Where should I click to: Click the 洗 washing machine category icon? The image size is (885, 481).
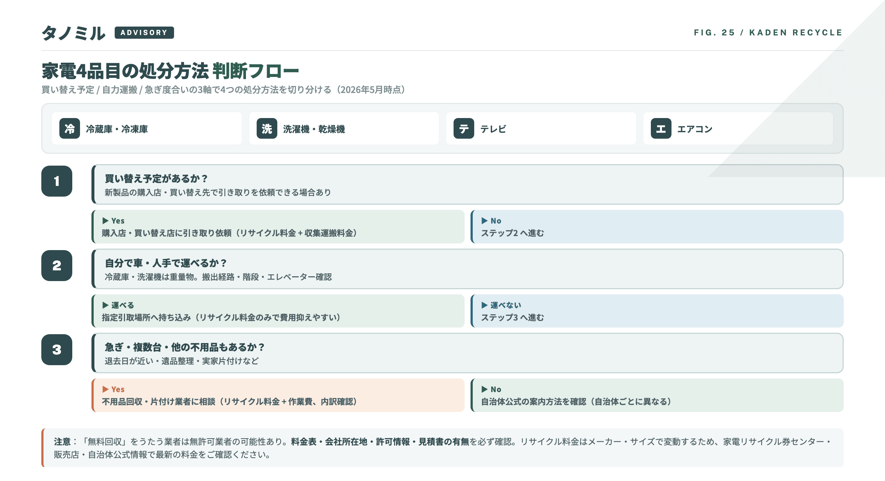267,128
